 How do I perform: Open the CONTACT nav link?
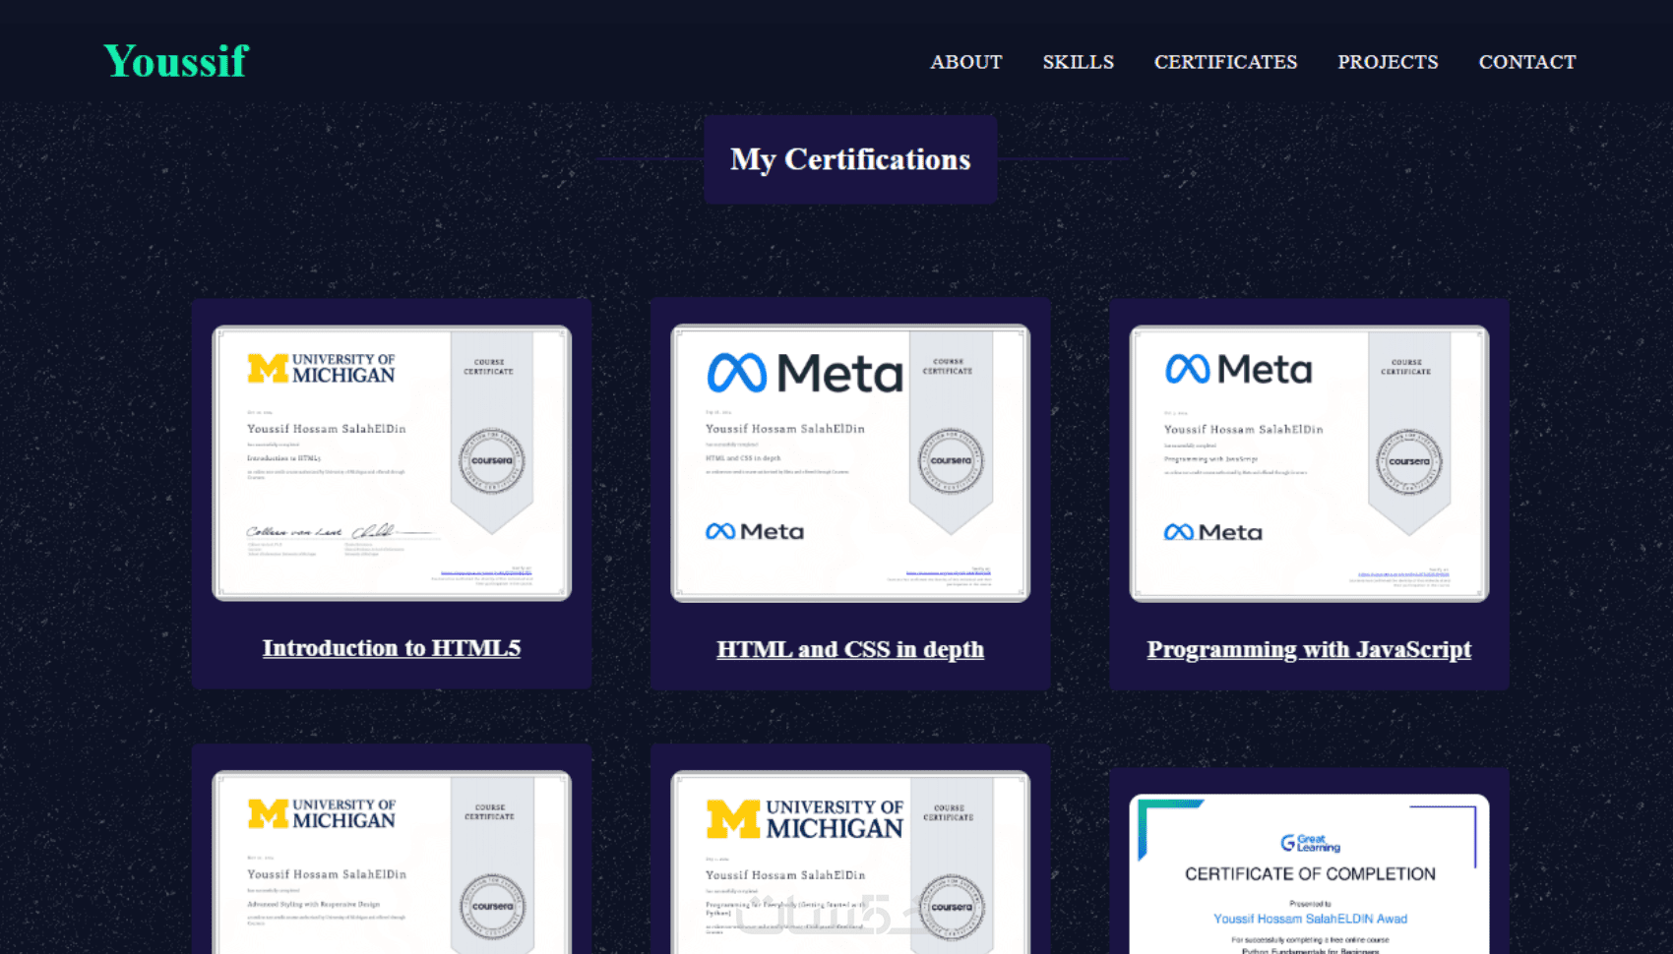[1527, 62]
